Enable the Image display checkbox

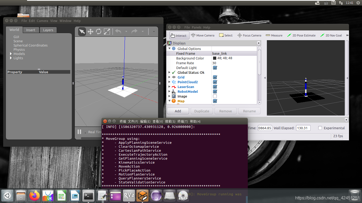click(215, 96)
